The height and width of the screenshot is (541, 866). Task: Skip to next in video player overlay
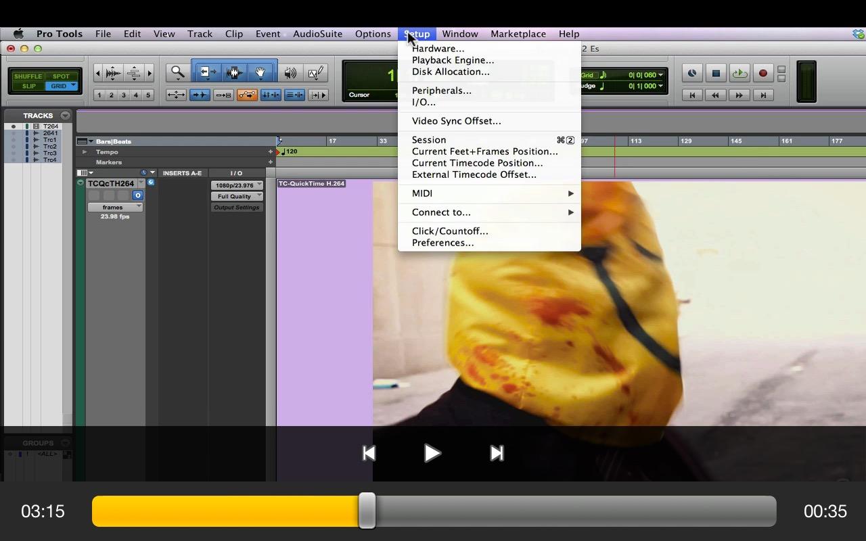[497, 453]
